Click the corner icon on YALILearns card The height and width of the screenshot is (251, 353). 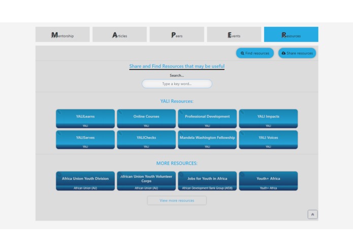pos(59,112)
